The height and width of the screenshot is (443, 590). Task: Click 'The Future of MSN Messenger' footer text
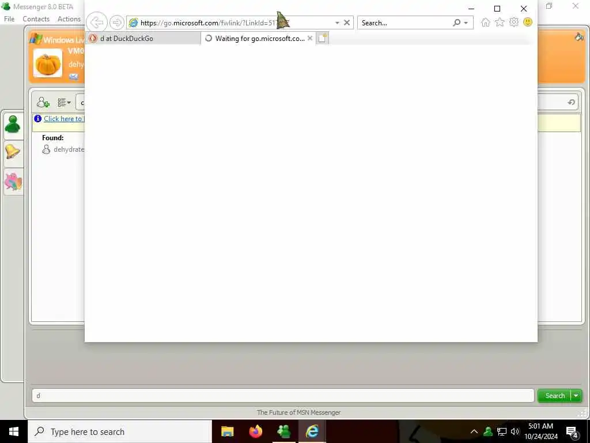coord(299,412)
